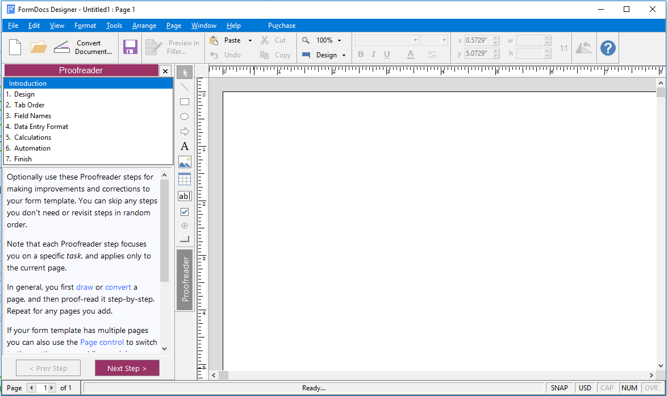
Task: Click the Preview in Filler icon
Action: click(153, 47)
